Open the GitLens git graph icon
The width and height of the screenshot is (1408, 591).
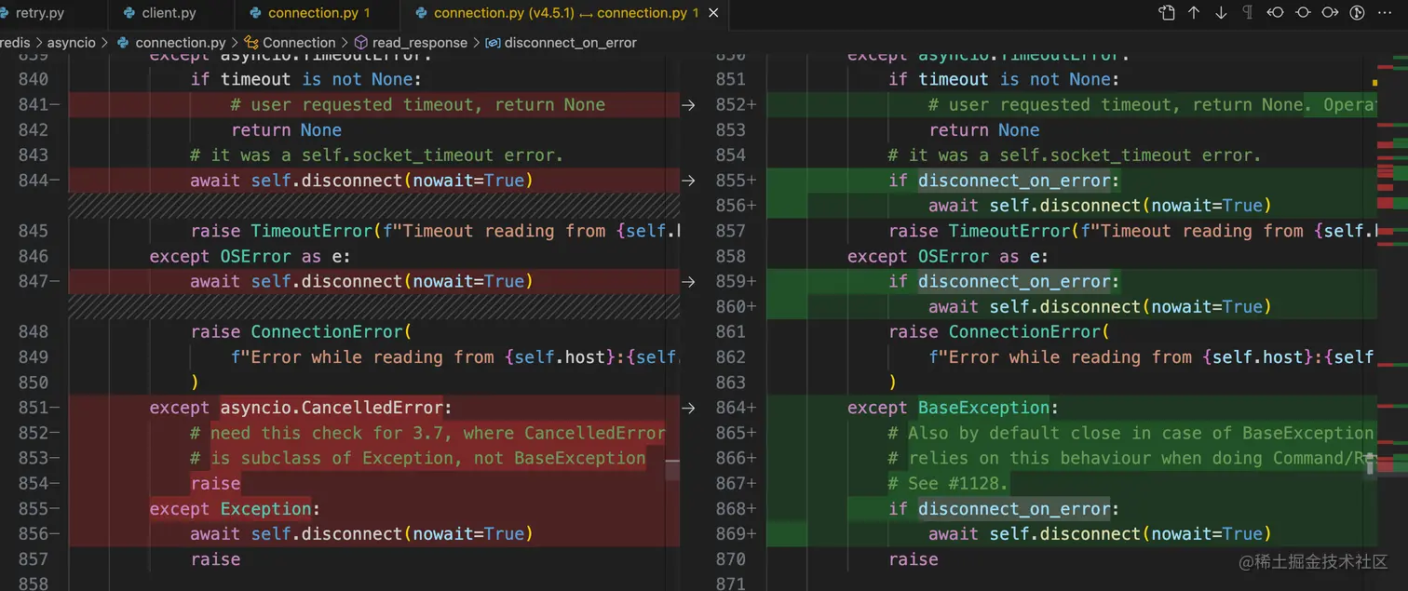1358,13
